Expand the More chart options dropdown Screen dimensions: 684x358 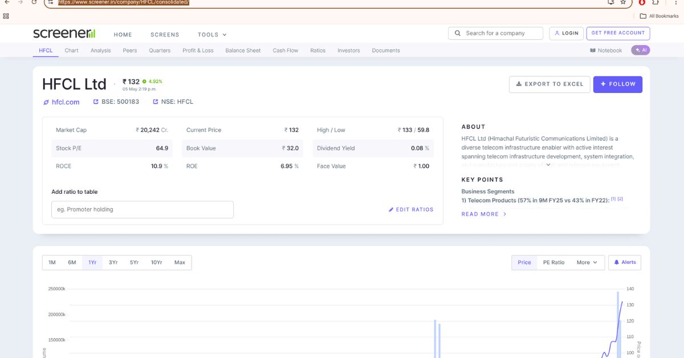click(x=587, y=262)
